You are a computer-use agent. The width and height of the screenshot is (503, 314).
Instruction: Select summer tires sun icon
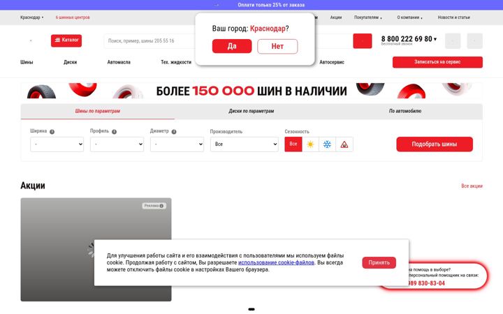pos(310,144)
